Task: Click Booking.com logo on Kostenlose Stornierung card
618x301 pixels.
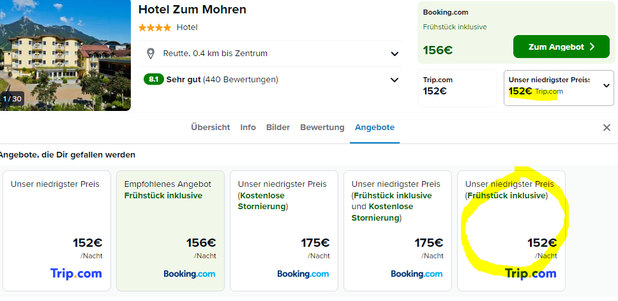Action: pyautogui.click(x=303, y=274)
